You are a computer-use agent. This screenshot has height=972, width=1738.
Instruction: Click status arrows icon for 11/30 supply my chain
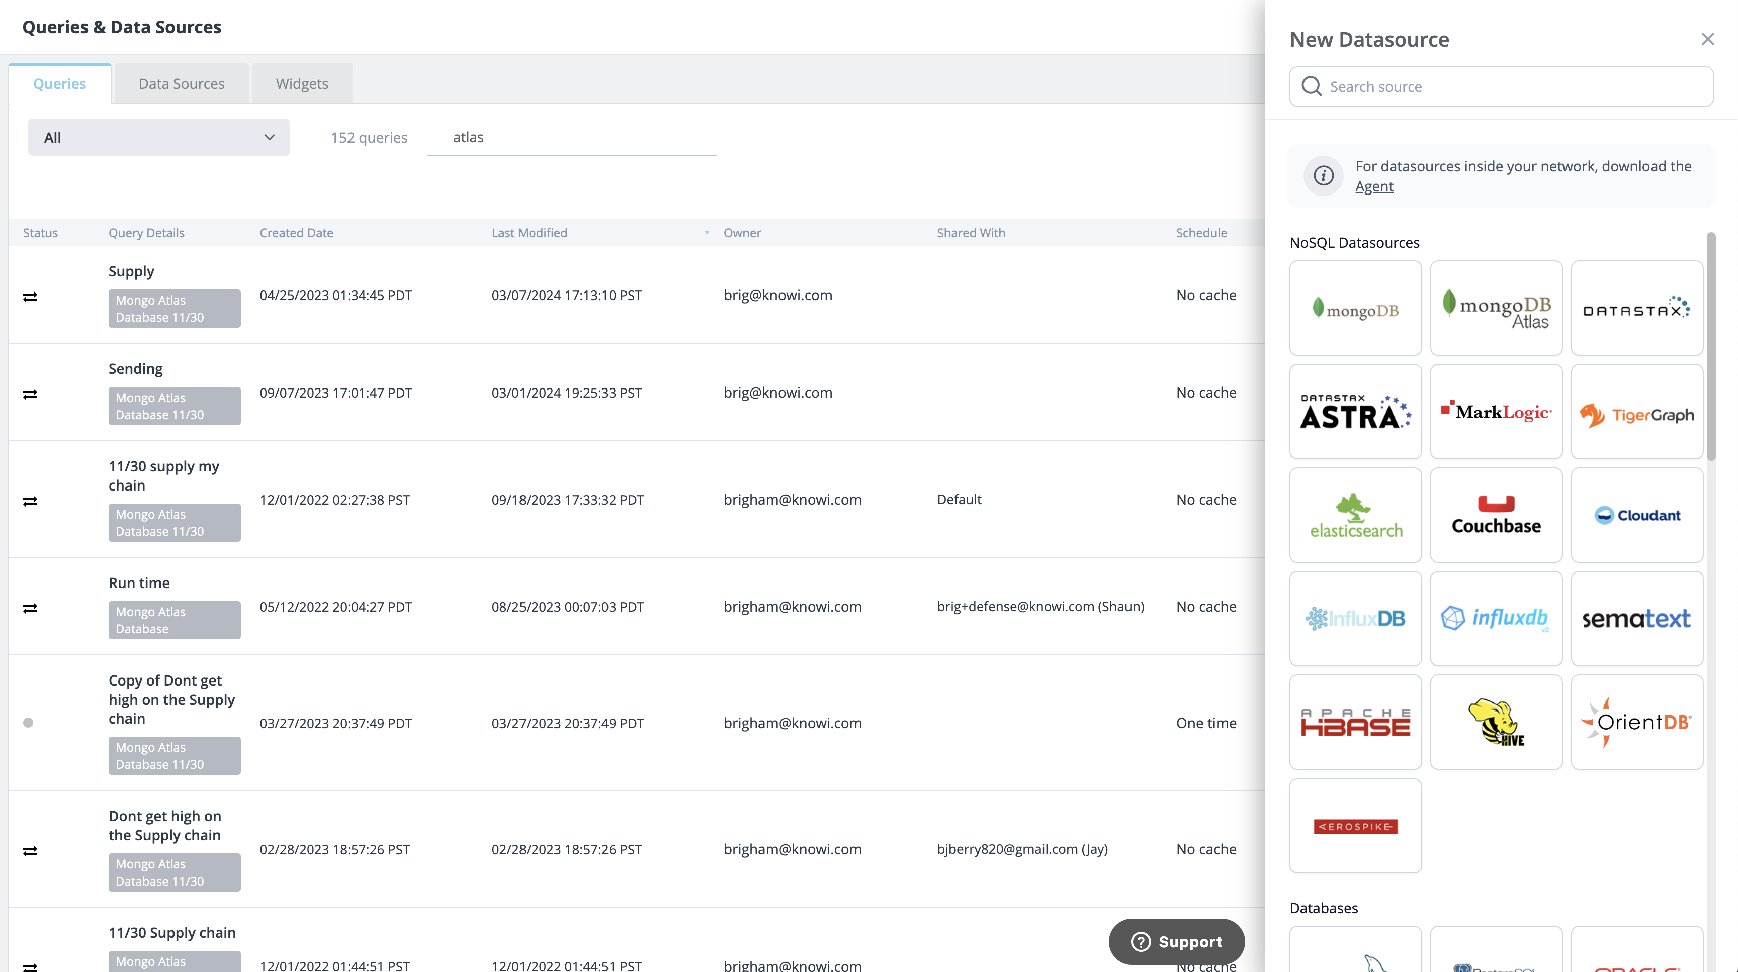point(30,501)
